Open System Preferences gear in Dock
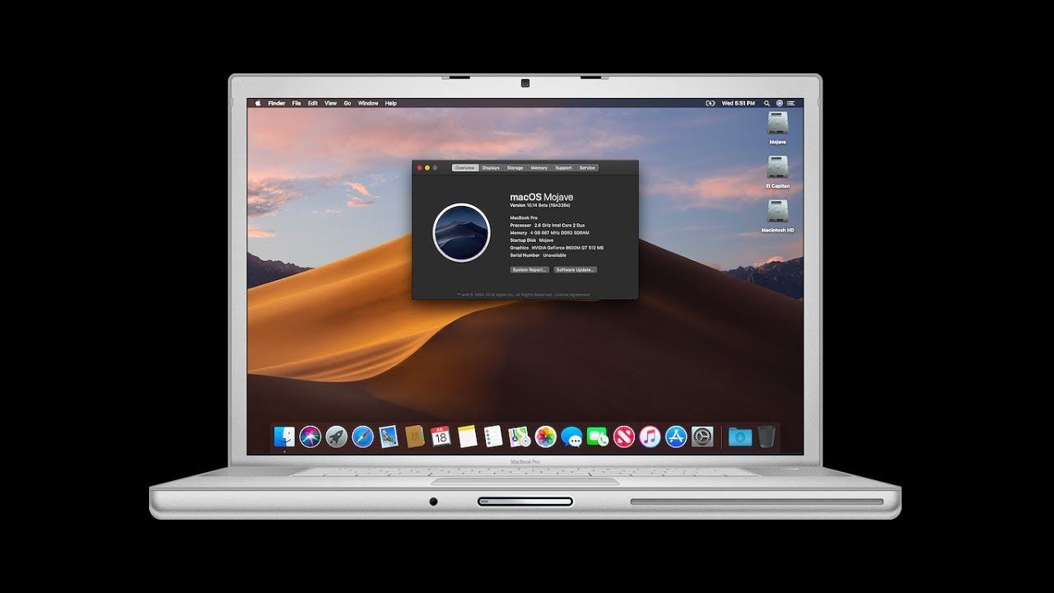The width and height of the screenshot is (1054, 593). tap(702, 437)
